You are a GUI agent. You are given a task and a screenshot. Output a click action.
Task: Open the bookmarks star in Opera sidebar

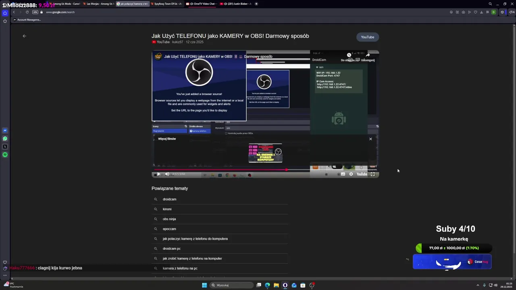pyautogui.click(x=5, y=21)
